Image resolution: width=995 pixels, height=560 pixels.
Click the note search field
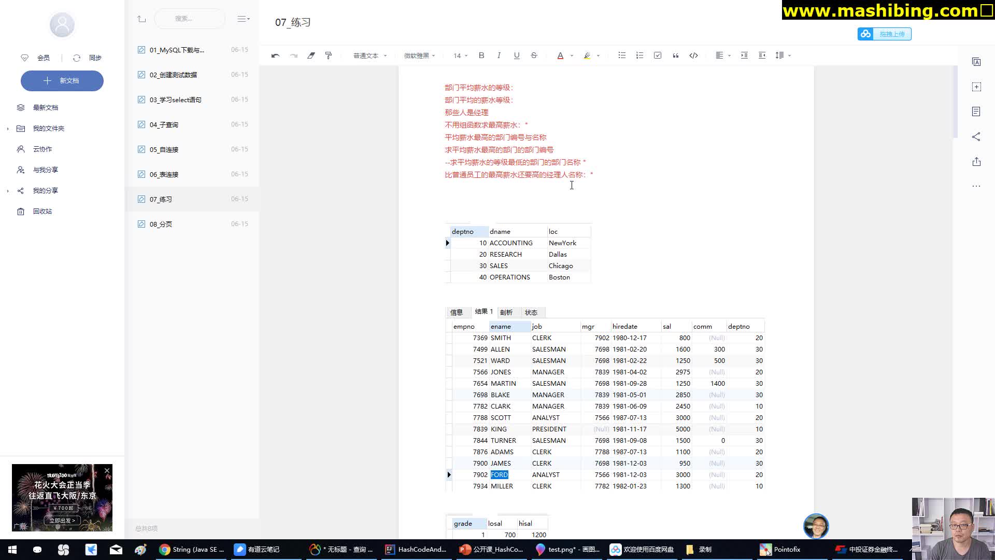click(190, 19)
